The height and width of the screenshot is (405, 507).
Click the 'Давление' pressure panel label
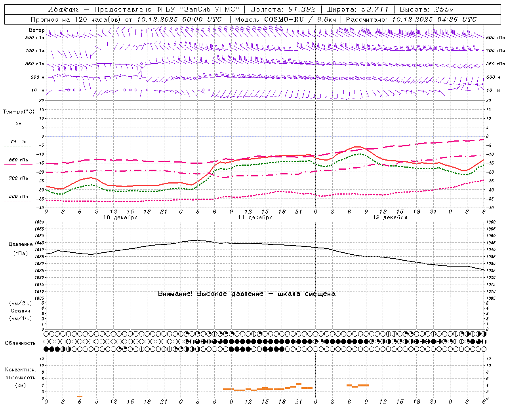coord(21,244)
